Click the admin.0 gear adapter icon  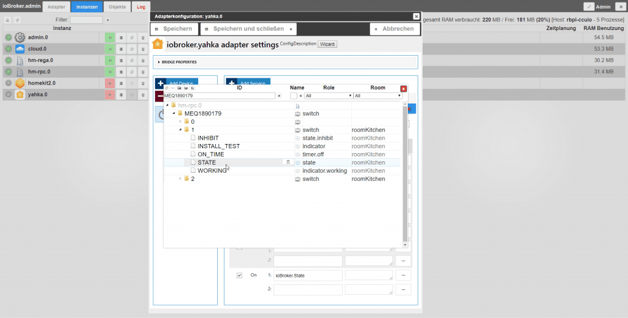click(x=20, y=37)
